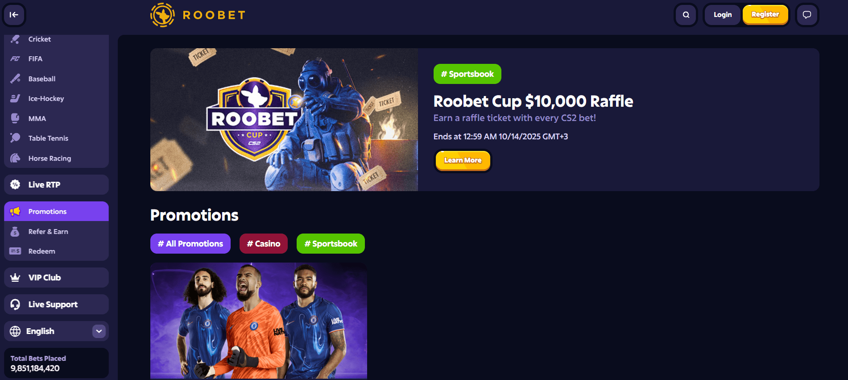Click the Cricket bat icon
This screenshot has height=380, width=848.
pos(15,39)
